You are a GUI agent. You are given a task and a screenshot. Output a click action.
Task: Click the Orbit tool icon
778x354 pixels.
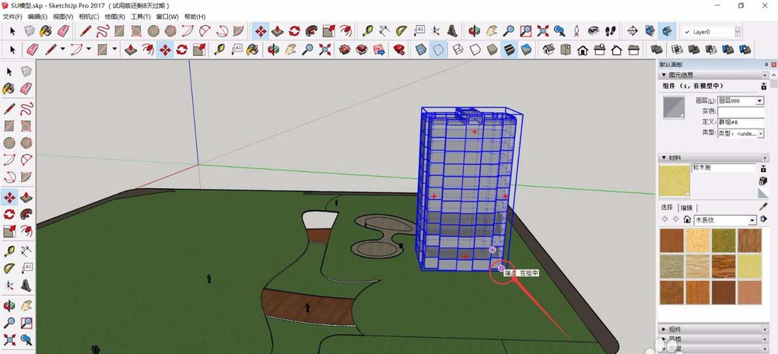(474, 31)
